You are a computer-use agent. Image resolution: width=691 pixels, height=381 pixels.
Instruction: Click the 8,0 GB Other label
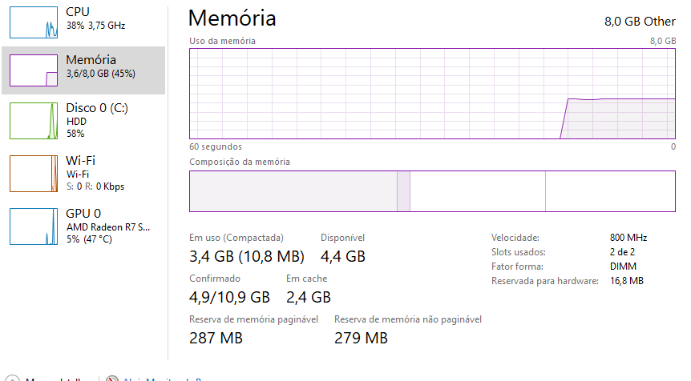coord(640,21)
